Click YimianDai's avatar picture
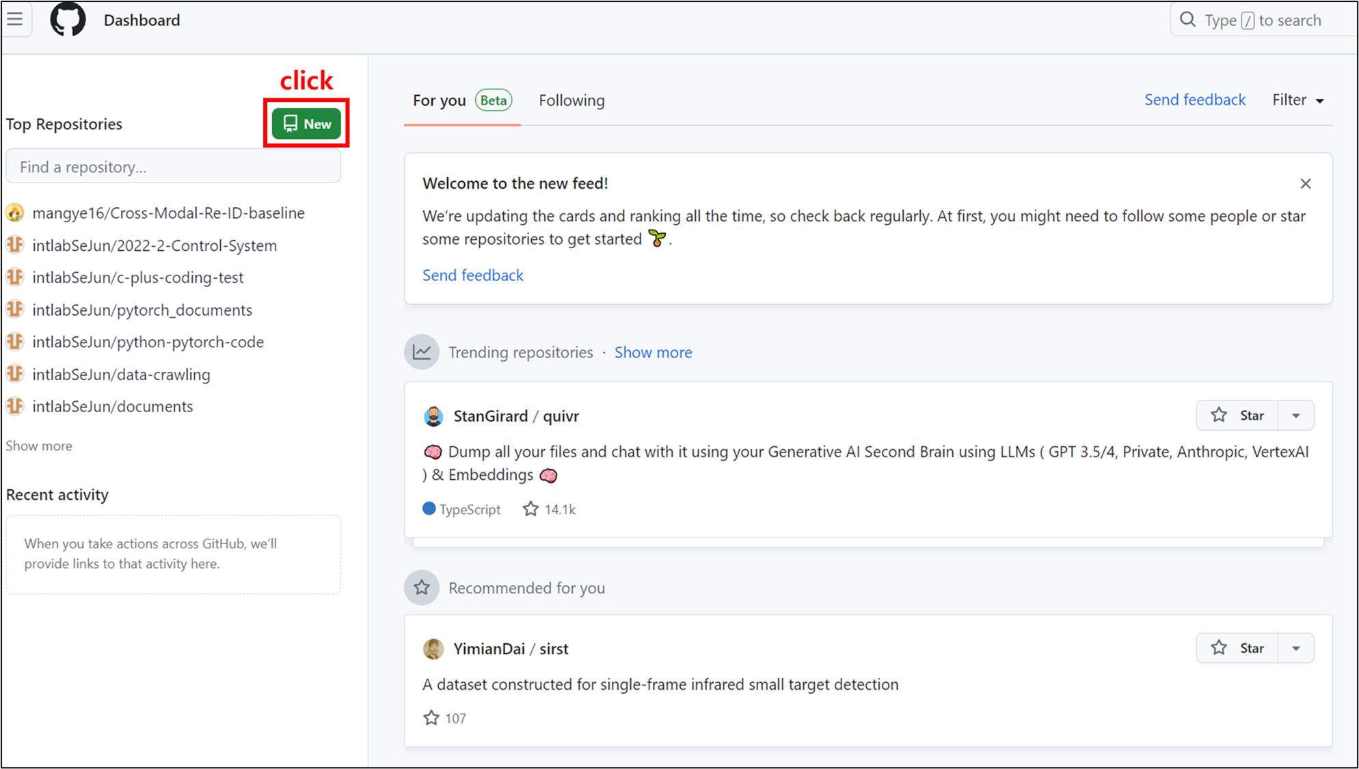 433,649
